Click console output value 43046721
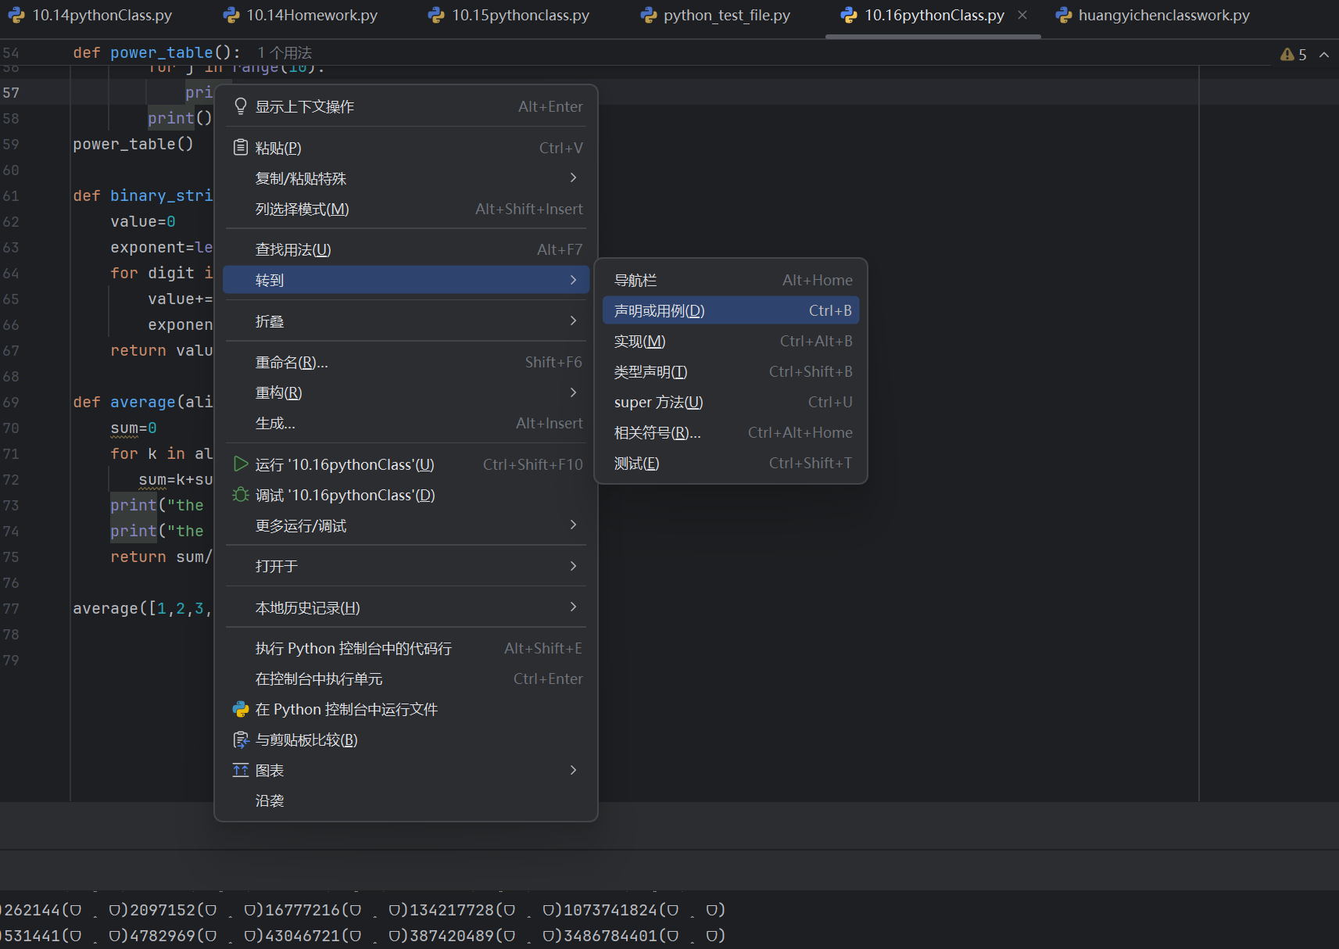 click(x=303, y=936)
